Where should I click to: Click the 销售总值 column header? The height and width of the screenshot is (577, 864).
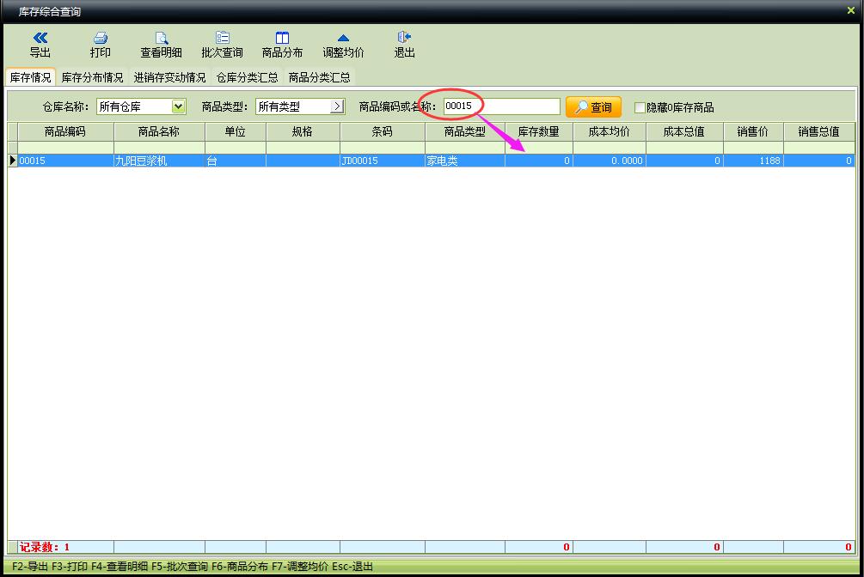coord(818,131)
